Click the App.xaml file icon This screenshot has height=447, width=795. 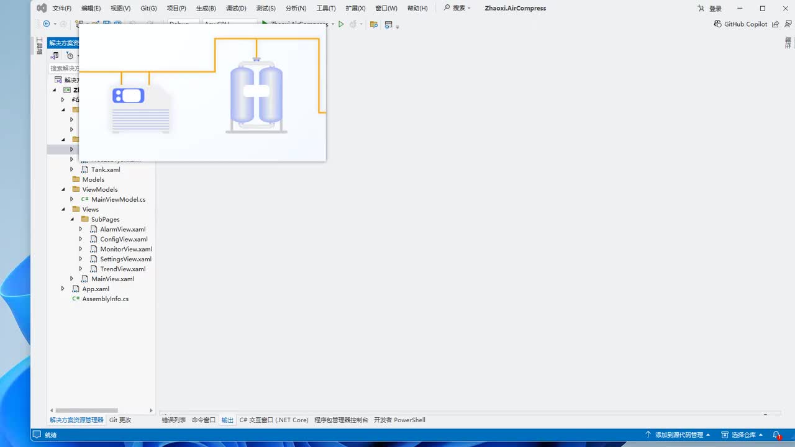[76, 289]
